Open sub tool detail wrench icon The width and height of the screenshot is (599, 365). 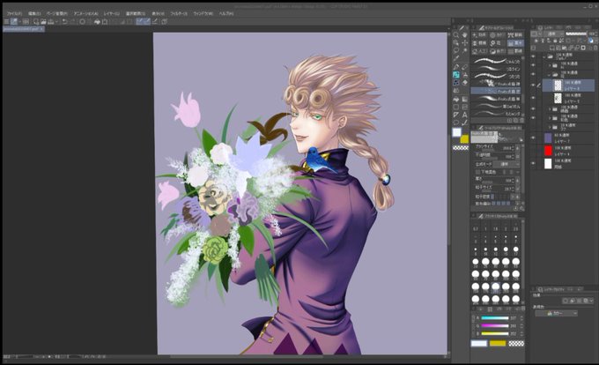coord(521,208)
